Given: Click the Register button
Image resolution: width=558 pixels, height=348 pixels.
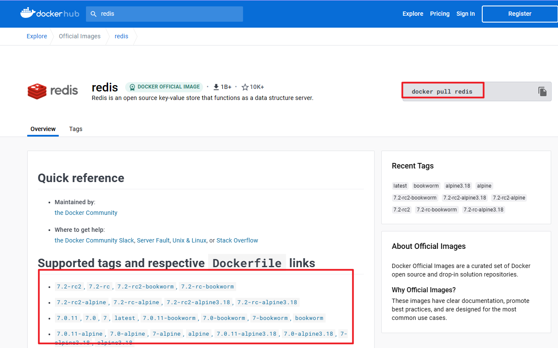Looking at the screenshot, I should pos(520,14).
